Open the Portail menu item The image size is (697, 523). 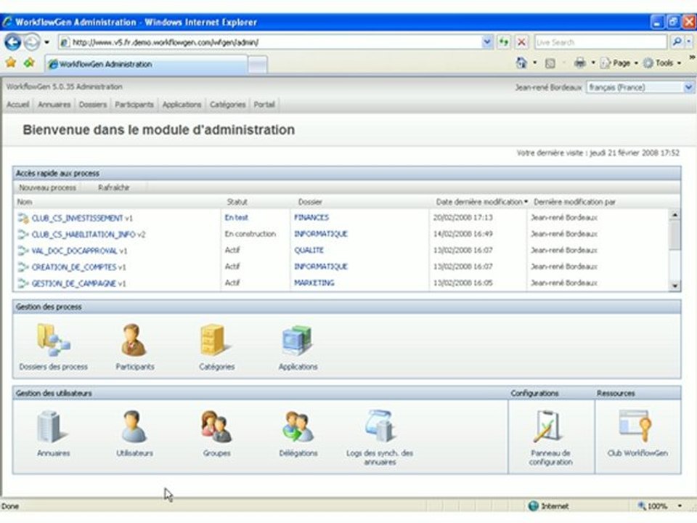264,105
